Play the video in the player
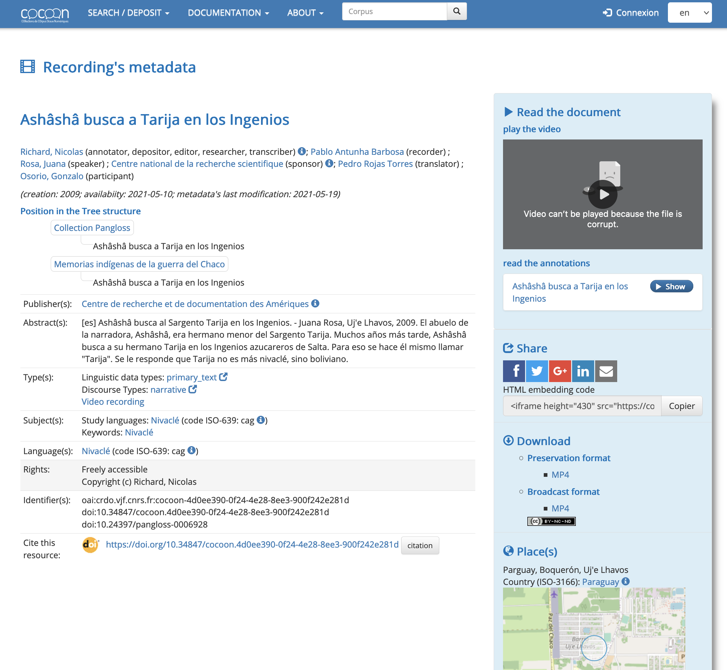Image resolution: width=727 pixels, height=670 pixels. (603, 194)
